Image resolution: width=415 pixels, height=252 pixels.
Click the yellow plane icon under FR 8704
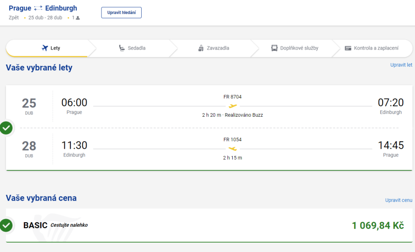pyautogui.click(x=233, y=106)
